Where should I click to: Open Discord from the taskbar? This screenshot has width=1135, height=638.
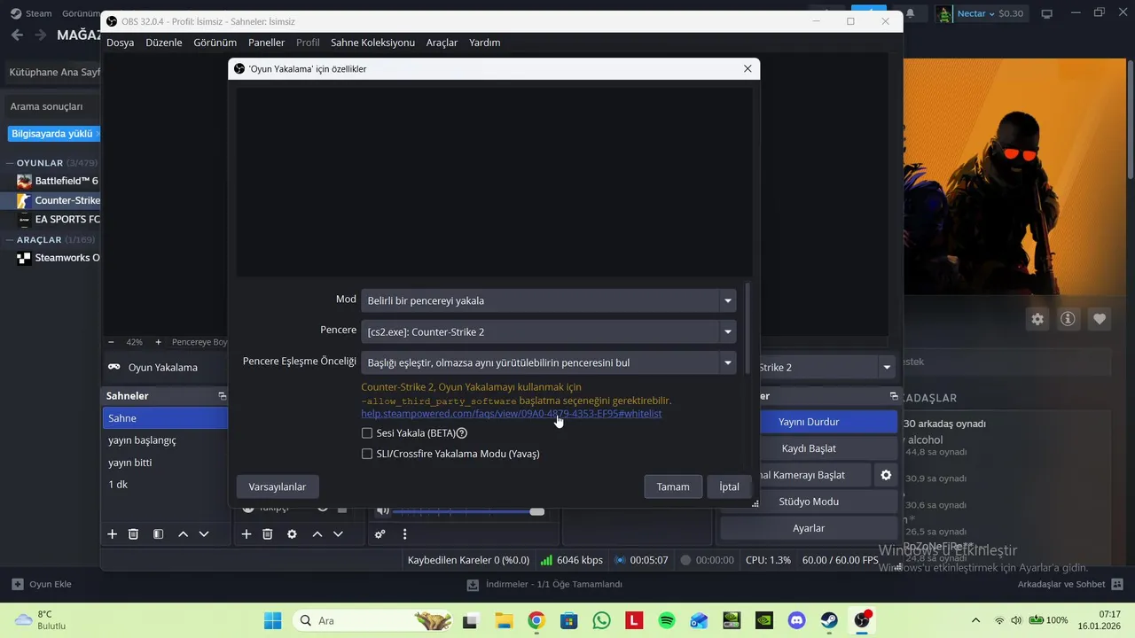tap(797, 620)
